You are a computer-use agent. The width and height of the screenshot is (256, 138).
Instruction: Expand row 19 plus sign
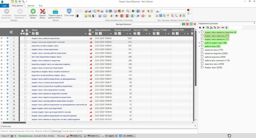click(1, 104)
